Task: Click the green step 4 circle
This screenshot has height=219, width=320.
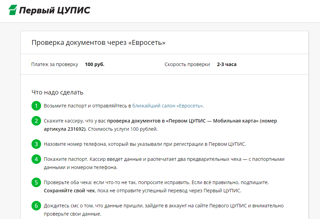Action: [x=36, y=159]
